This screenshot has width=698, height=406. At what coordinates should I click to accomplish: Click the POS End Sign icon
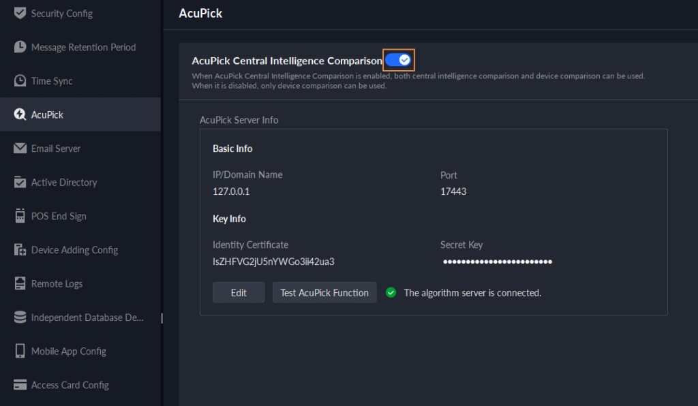point(20,216)
